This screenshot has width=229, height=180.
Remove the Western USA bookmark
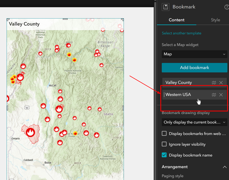[221, 94]
